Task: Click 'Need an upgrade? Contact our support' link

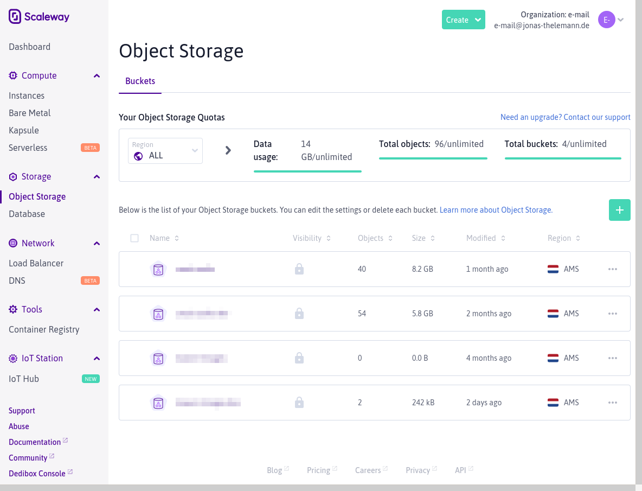Action: (x=566, y=117)
